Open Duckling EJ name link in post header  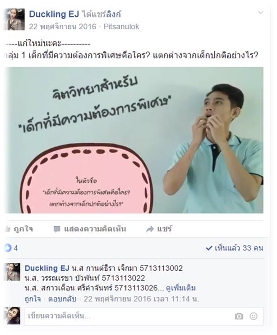54,14
